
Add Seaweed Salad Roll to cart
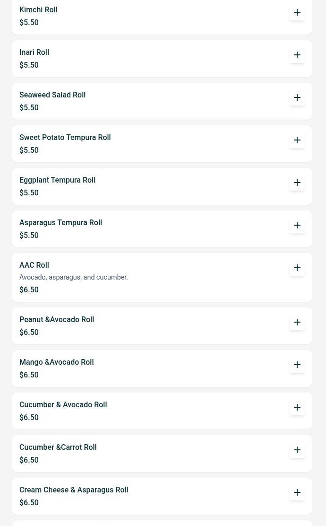pos(297,97)
